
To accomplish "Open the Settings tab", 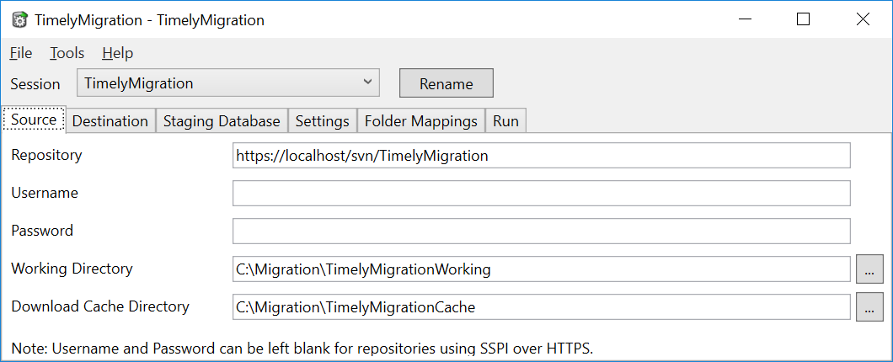I will [323, 120].
